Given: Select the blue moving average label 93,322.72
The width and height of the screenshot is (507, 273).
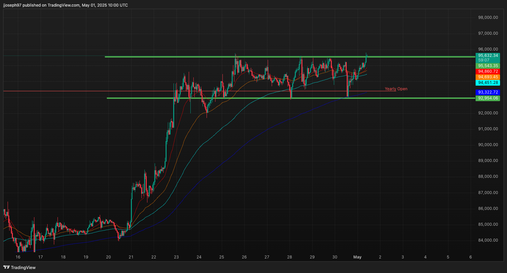Looking at the screenshot, I should pos(488,92).
